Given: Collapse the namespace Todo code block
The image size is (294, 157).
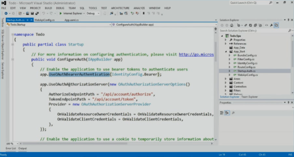Looking at the screenshot, I should click(12, 34).
